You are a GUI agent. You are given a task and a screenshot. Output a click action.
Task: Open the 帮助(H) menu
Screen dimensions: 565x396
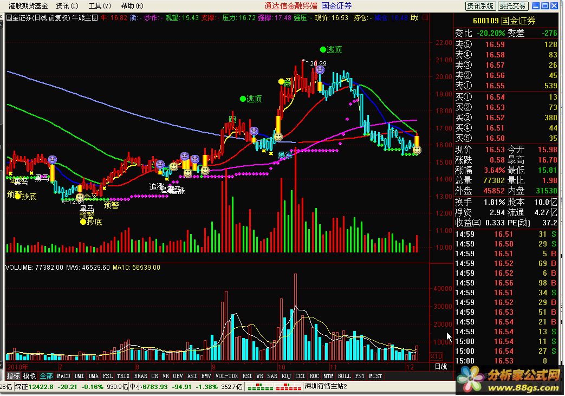click(132, 6)
